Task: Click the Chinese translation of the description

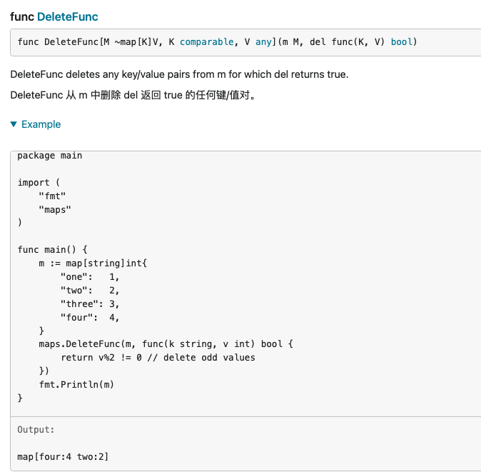Action: [x=133, y=96]
